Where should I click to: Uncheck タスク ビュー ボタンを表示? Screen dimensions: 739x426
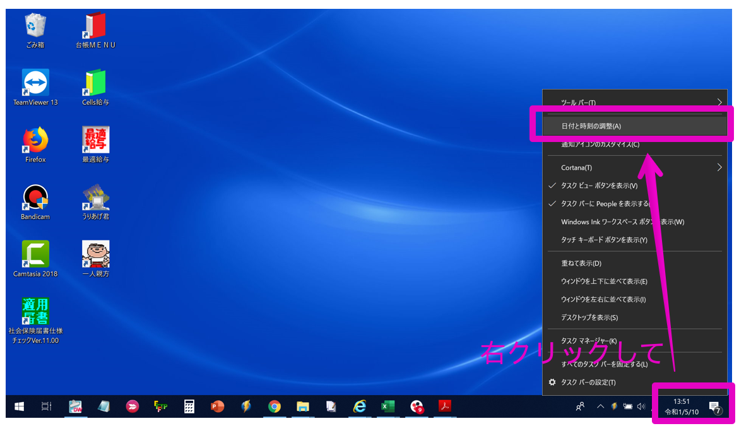[634, 186]
